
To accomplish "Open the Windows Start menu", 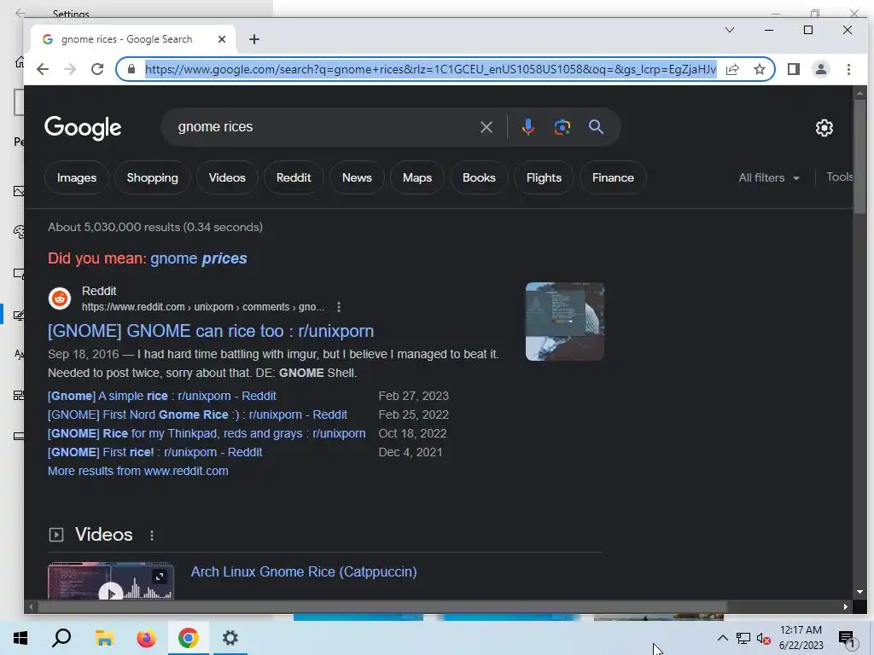I will coord(20,638).
